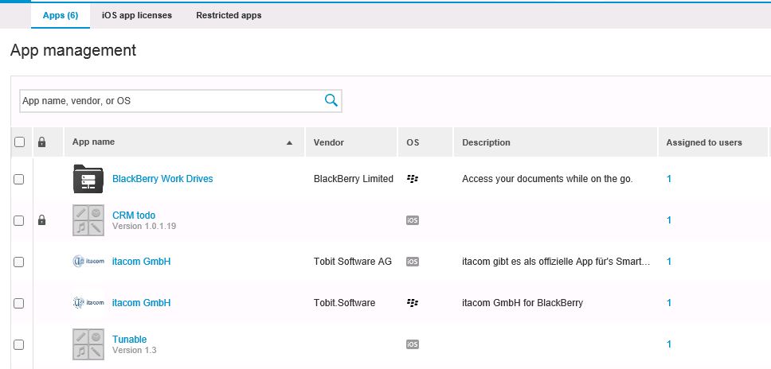Open itacom GmbH link from Tobit.Software
Screen dimensions: 771x369
pos(142,303)
